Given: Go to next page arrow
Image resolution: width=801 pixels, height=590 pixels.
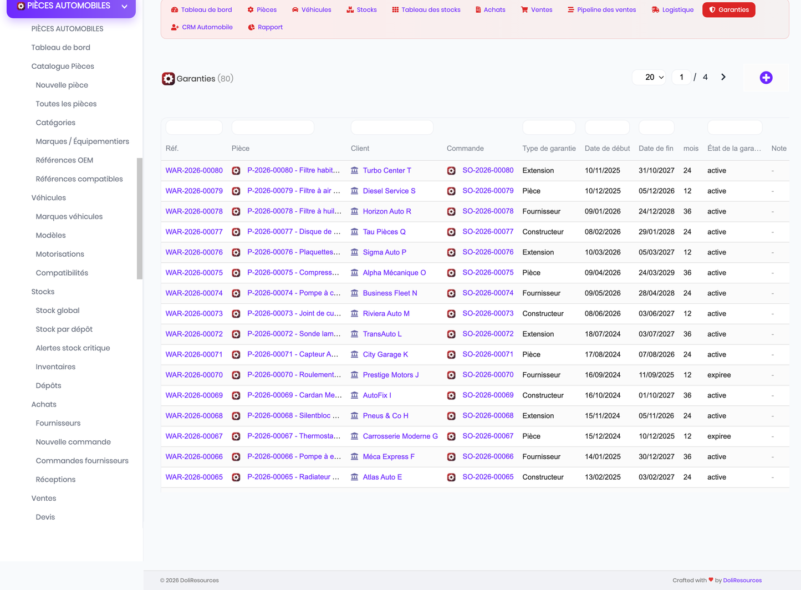Looking at the screenshot, I should pyautogui.click(x=723, y=77).
